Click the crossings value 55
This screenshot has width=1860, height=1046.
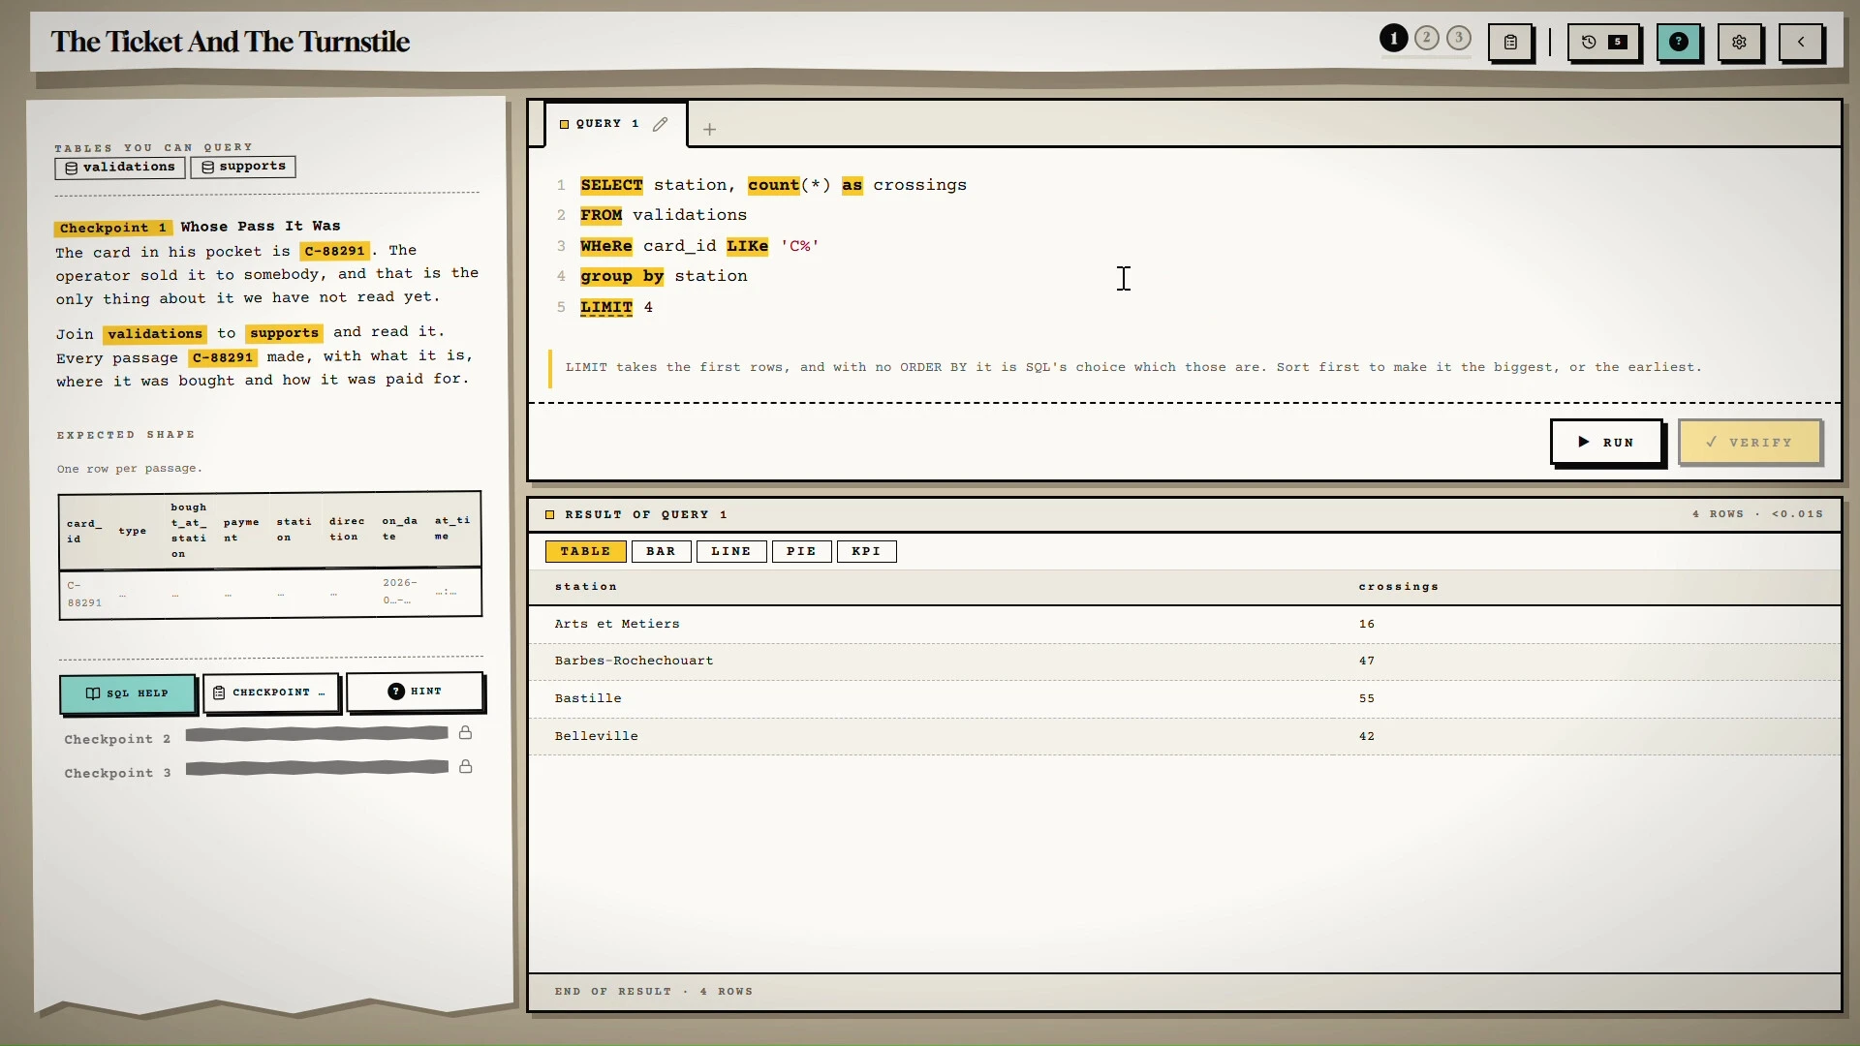[x=1366, y=698]
